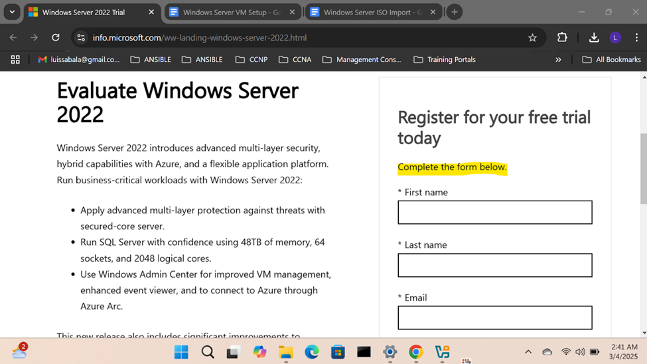The width and height of the screenshot is (647, 364).
Task: Open the terminal app on taskbar
Action: click(364, 352)
